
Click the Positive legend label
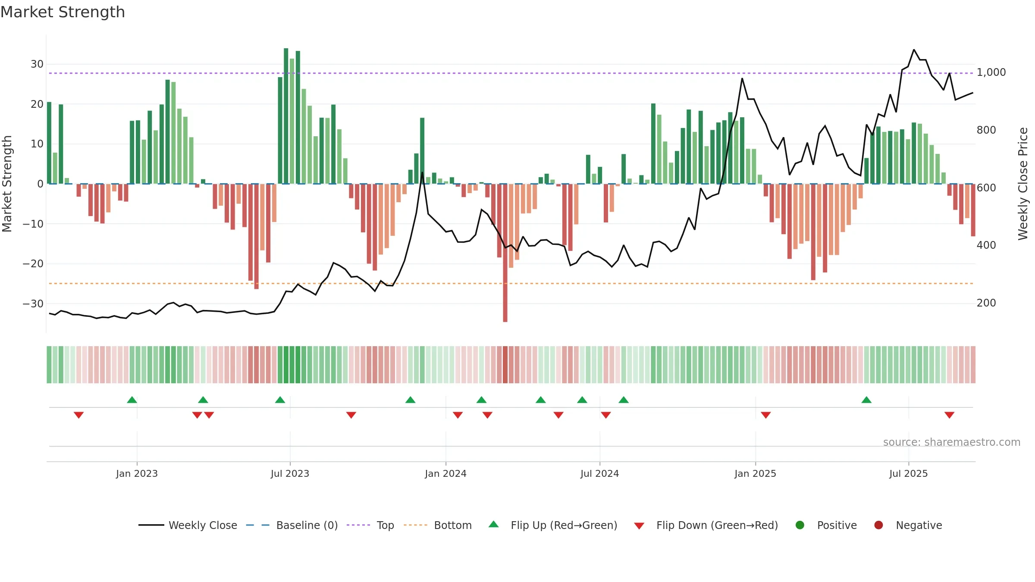tap(837, 525)
